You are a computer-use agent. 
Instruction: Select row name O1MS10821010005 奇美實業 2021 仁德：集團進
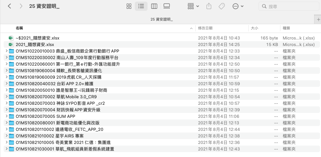click(63, 142)
